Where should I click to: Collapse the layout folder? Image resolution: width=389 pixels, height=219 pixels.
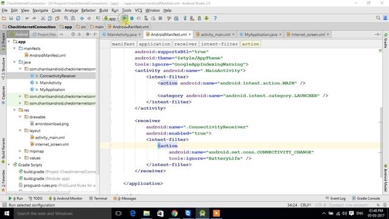(x=20, y=130)
